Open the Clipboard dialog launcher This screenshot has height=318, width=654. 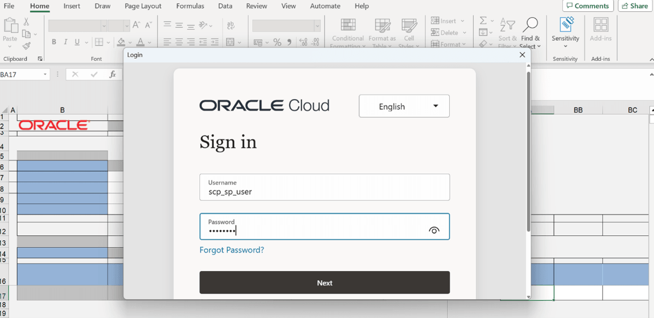pyautogui.click(x=40, y=59)
